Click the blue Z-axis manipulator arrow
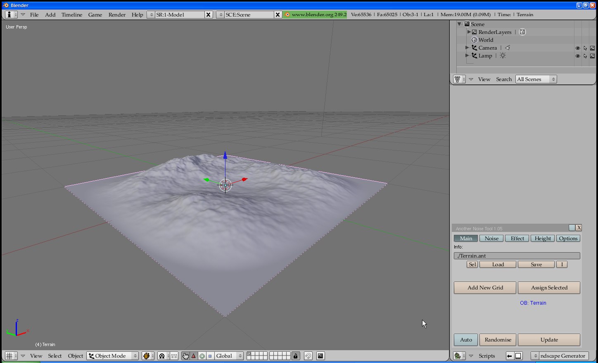 (225, 156)
